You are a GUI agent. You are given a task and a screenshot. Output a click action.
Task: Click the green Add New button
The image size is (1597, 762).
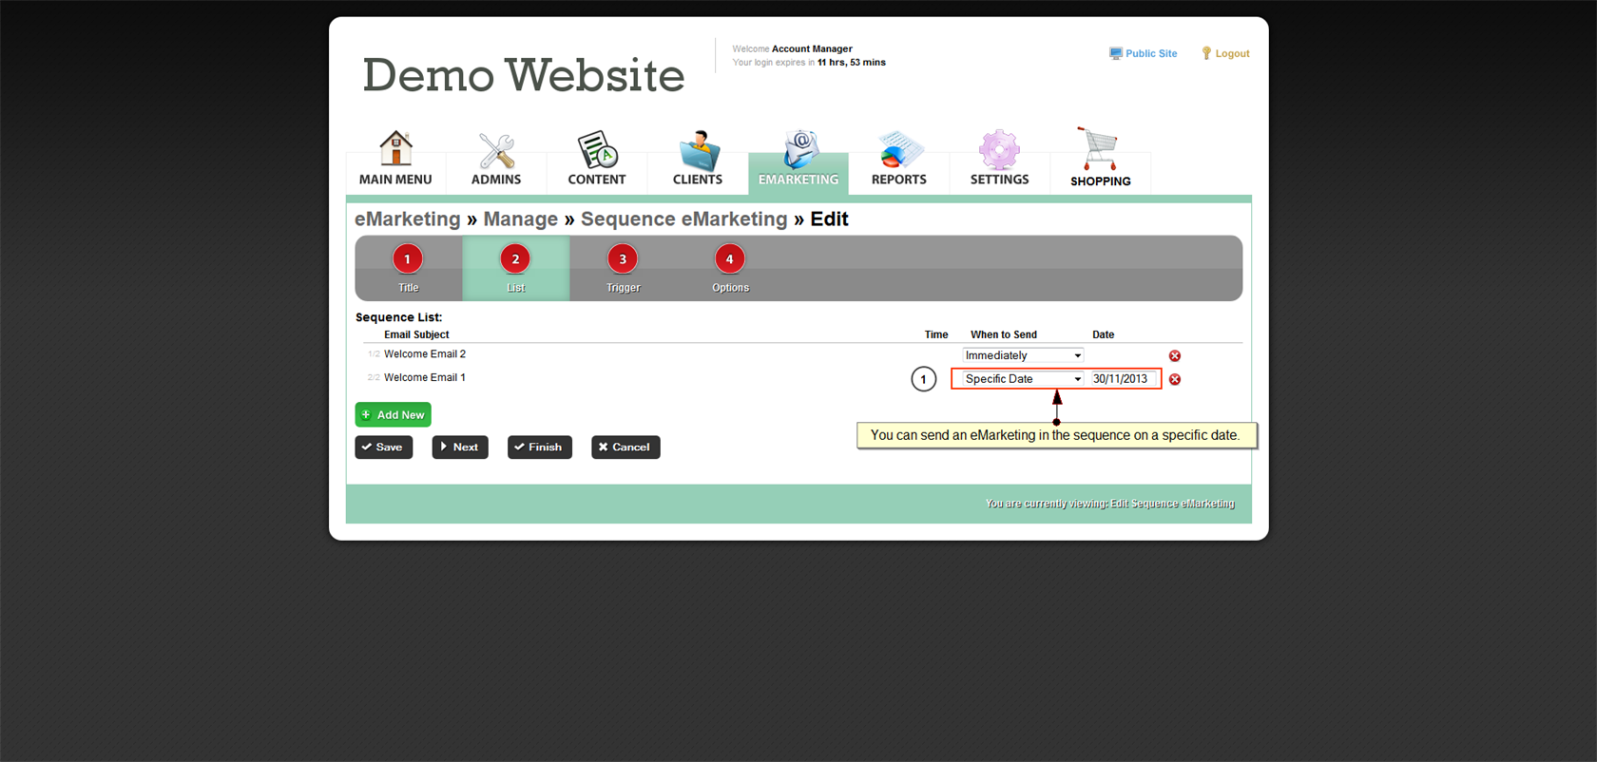click(x=393, y=415)
